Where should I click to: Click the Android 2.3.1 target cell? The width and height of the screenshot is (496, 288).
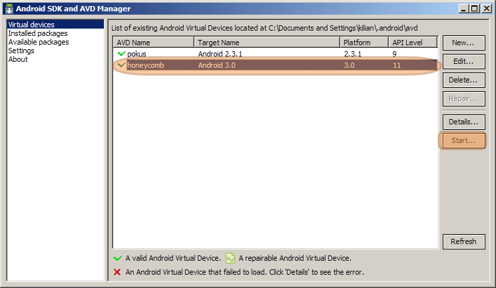click(220, 54)
